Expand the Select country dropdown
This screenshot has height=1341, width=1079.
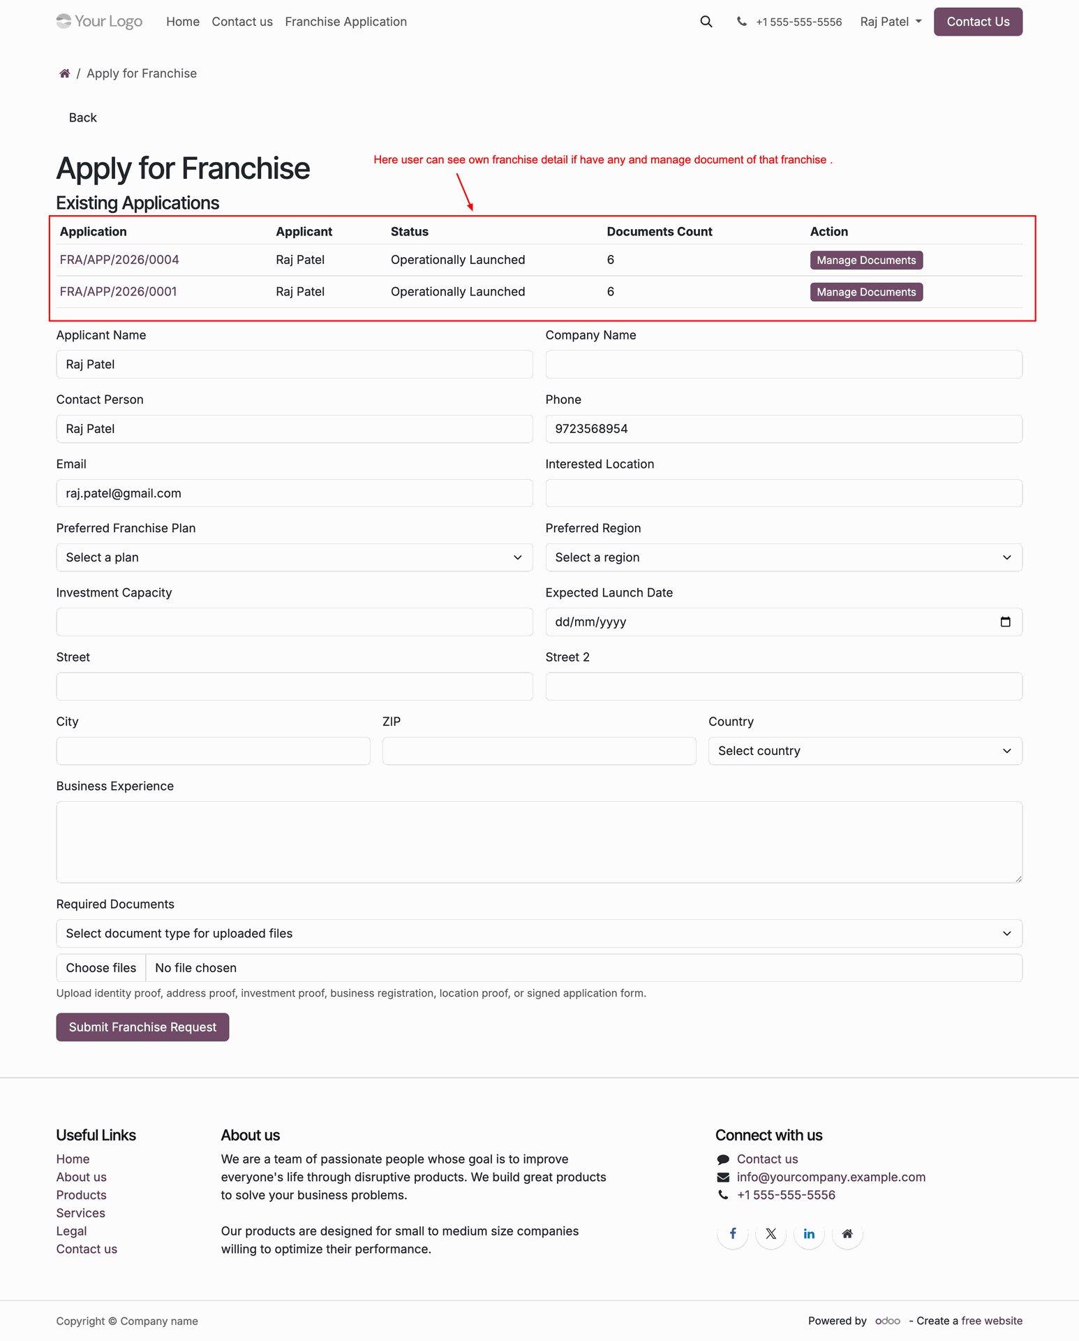point(865,751)
